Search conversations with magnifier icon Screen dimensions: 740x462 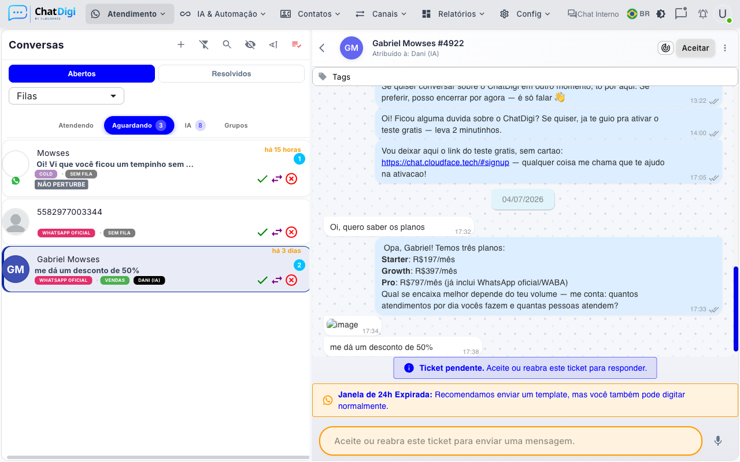pos(227,44)
